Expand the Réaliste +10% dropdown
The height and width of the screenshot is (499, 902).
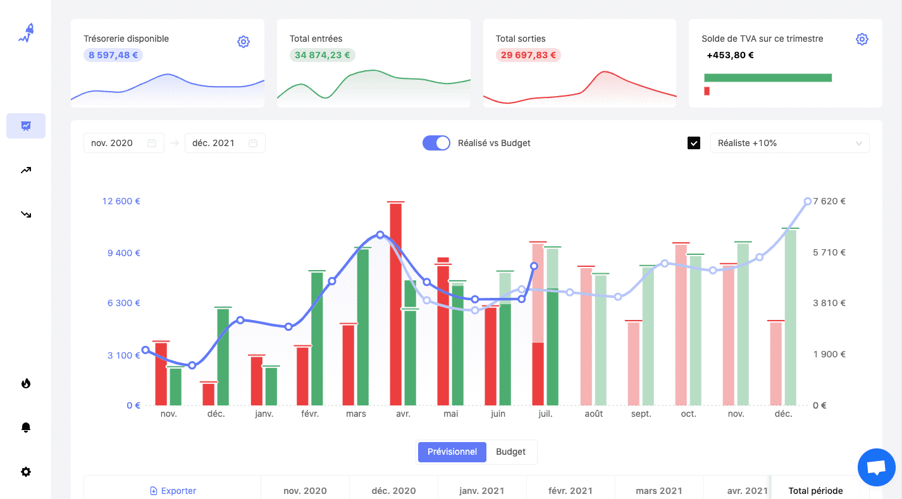point(789,143)
